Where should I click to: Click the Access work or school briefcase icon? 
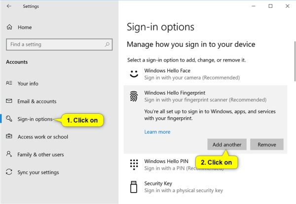9,136
